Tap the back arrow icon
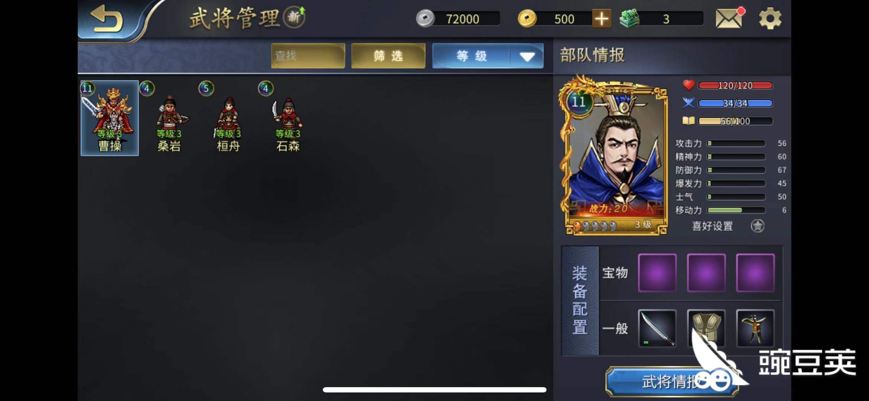The height and width of the screenshot is (401, 869). pyautogui.click(x=106, y=19)
